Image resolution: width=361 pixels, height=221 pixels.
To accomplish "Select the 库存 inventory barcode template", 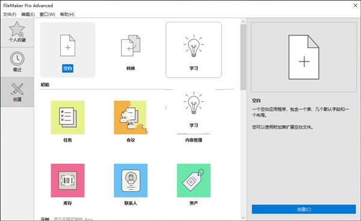I will click(x=67, y=181).
